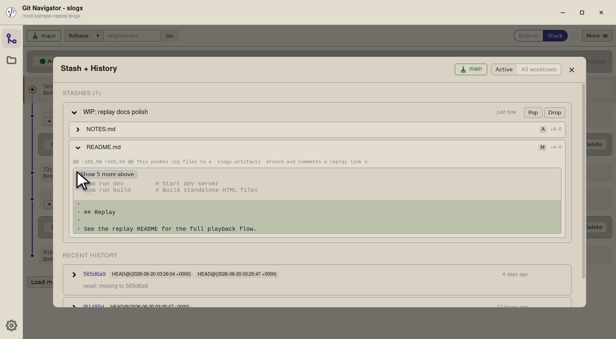Click the STASHES (1) heading
The height and width of the screenshot is (339, 616).
point(81,93)
